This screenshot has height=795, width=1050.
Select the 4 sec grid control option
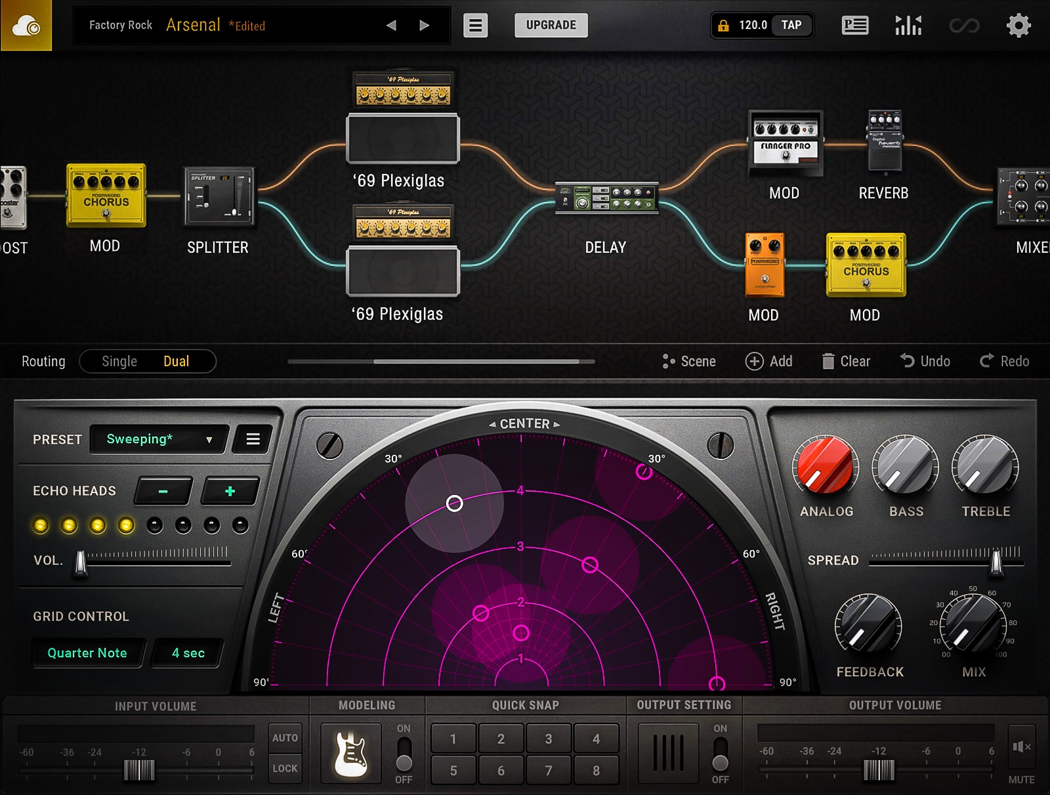(x=186, y=653)
